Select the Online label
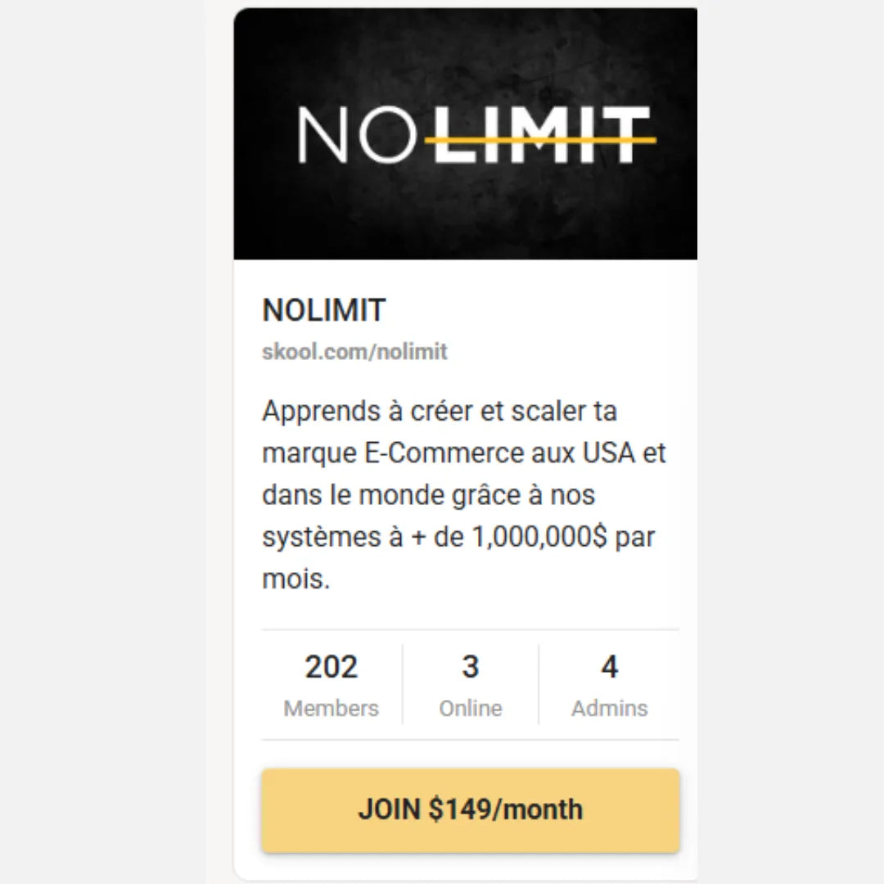884x884 pixels. click(470, 708)
